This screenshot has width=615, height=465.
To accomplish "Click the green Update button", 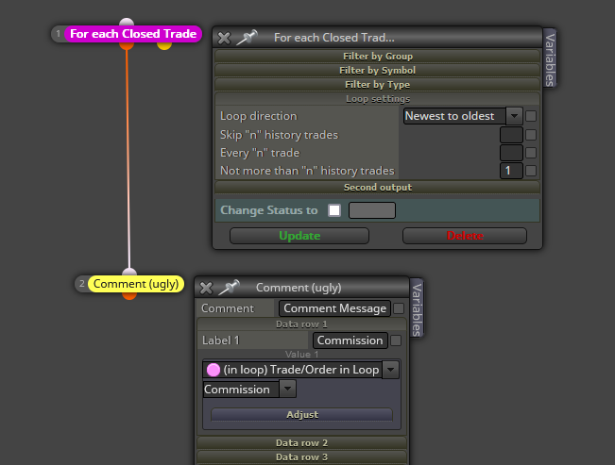I will pos(299,236).
